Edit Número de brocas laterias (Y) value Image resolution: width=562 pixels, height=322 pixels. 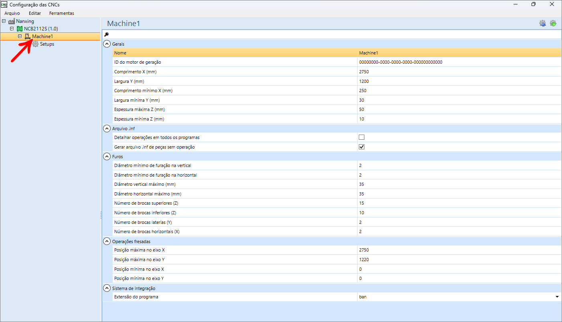pos(459,222)
